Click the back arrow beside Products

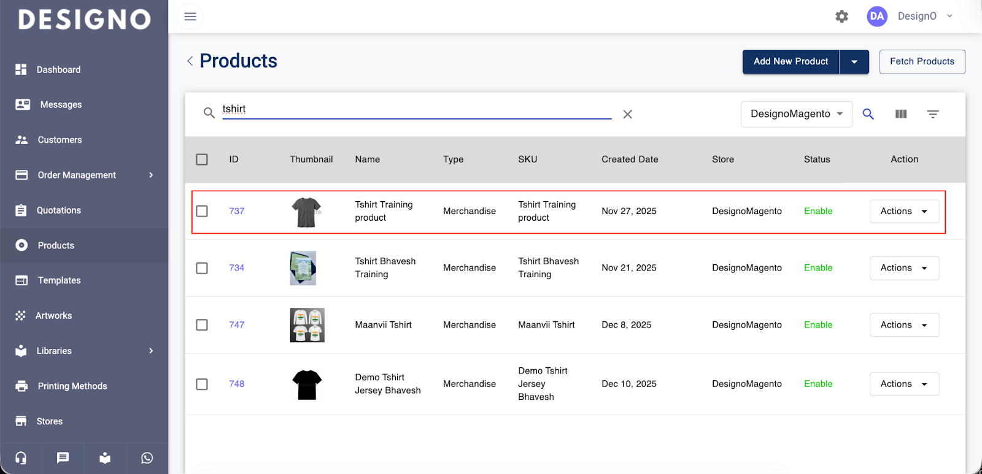[190, 61]
